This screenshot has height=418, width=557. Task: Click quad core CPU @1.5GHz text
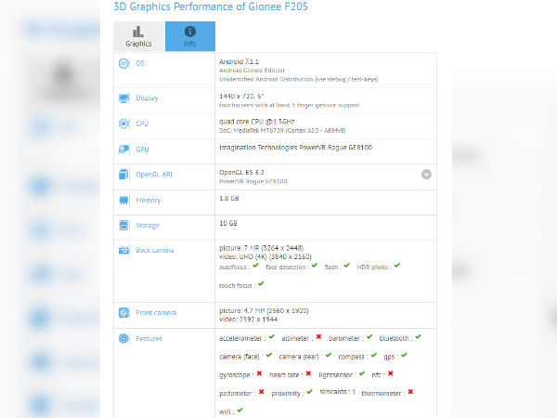point(257,122)
